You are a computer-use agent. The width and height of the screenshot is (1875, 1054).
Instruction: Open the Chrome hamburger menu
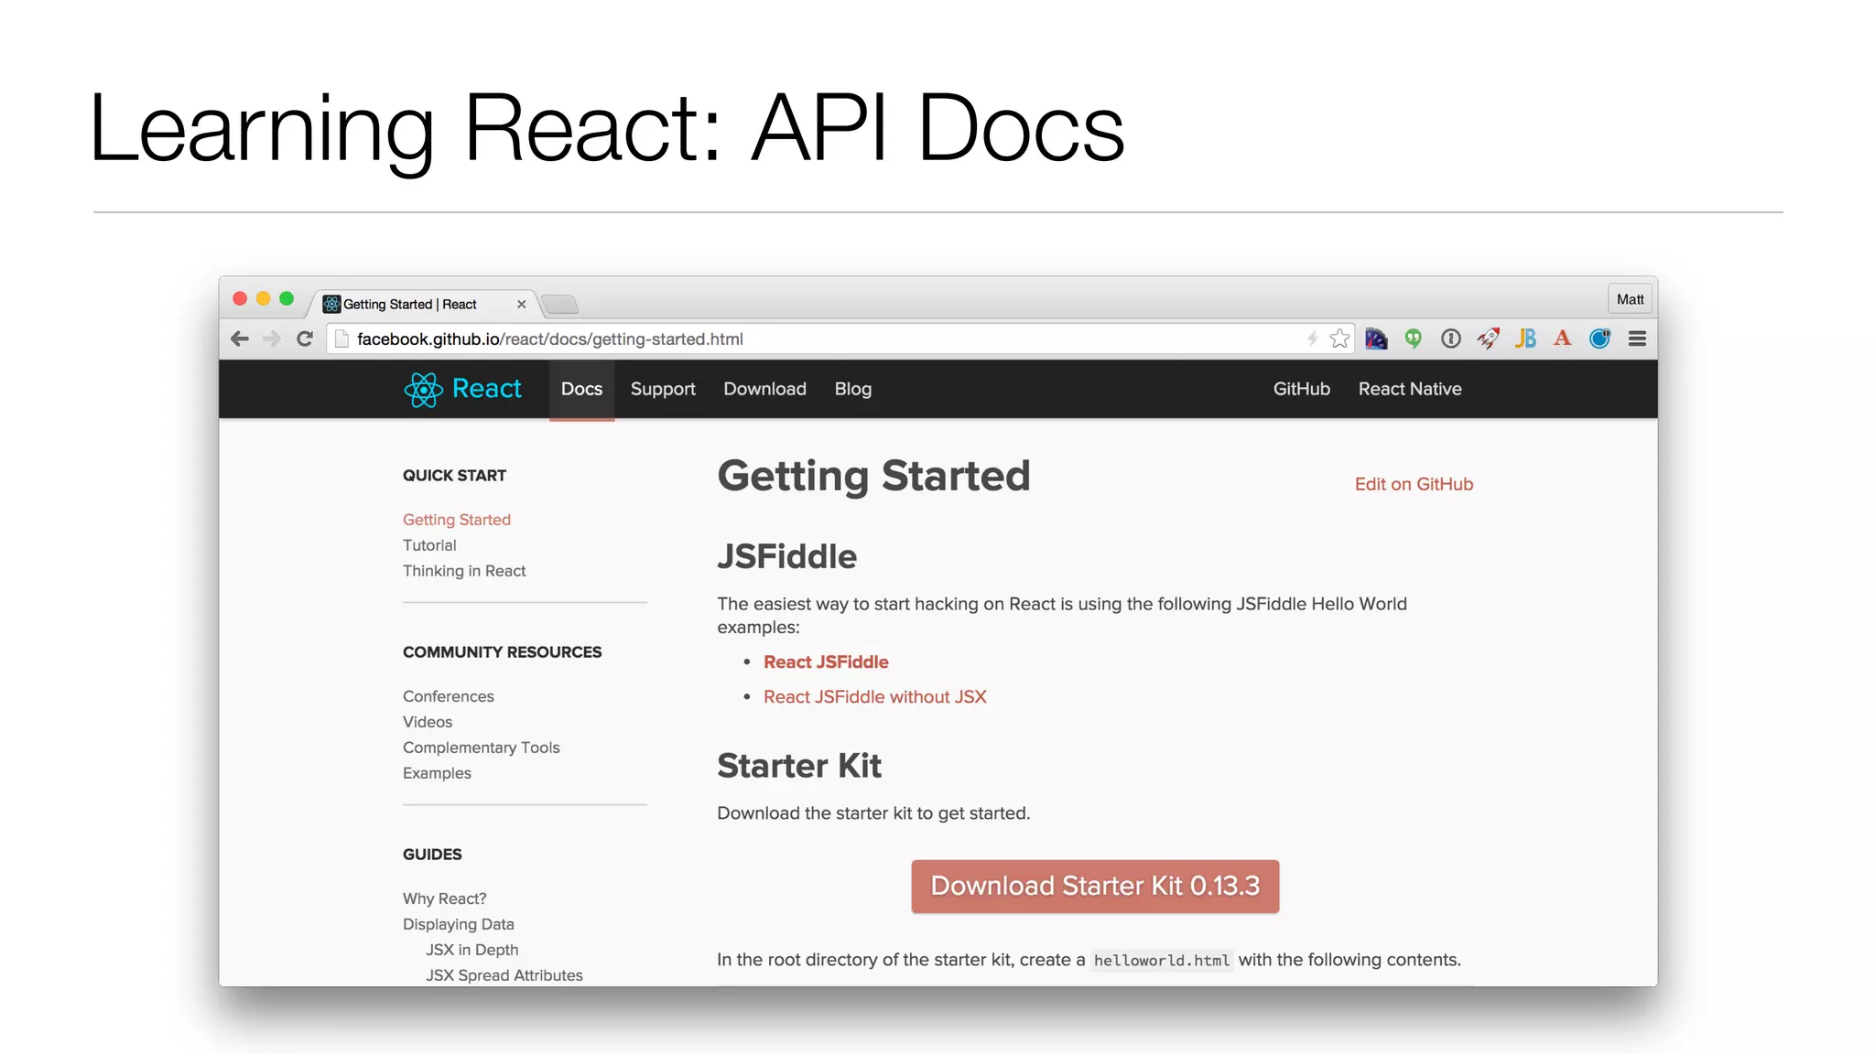pyautogui.click(x=1637, y=339)
